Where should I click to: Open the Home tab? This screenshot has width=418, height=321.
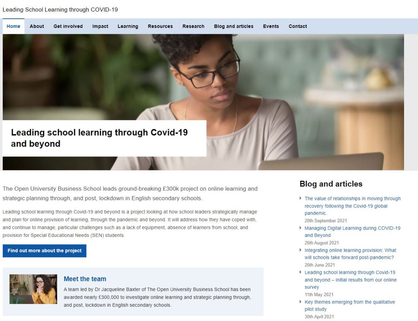(x=13, y=26)
